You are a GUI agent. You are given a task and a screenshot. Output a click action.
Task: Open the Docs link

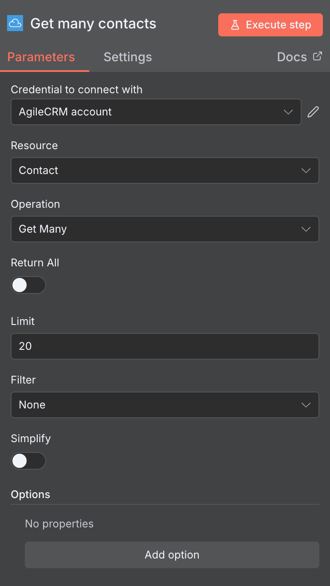tap(292, 57)
